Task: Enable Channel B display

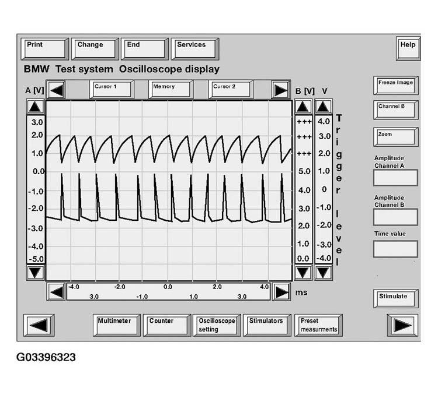Action: [x=395, y=110]
